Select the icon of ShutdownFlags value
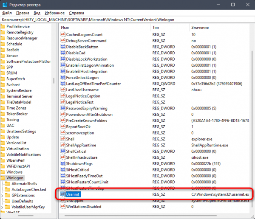The width and height of the screenshot is (255, 219). pos(63,163)
